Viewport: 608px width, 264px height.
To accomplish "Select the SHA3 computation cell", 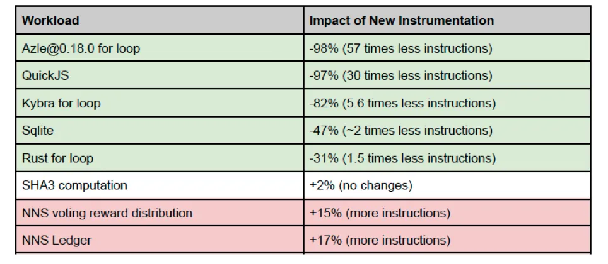I will click(x=74, y=185).
